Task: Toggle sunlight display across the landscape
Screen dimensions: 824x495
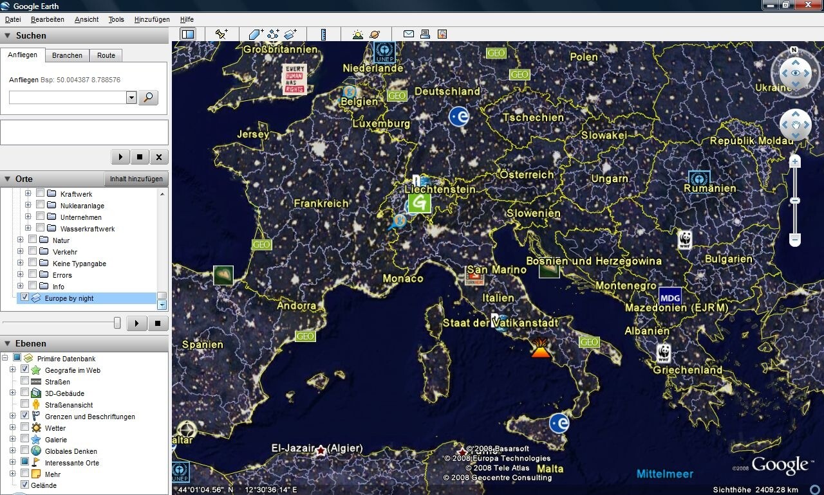Action: coord(357,34)
